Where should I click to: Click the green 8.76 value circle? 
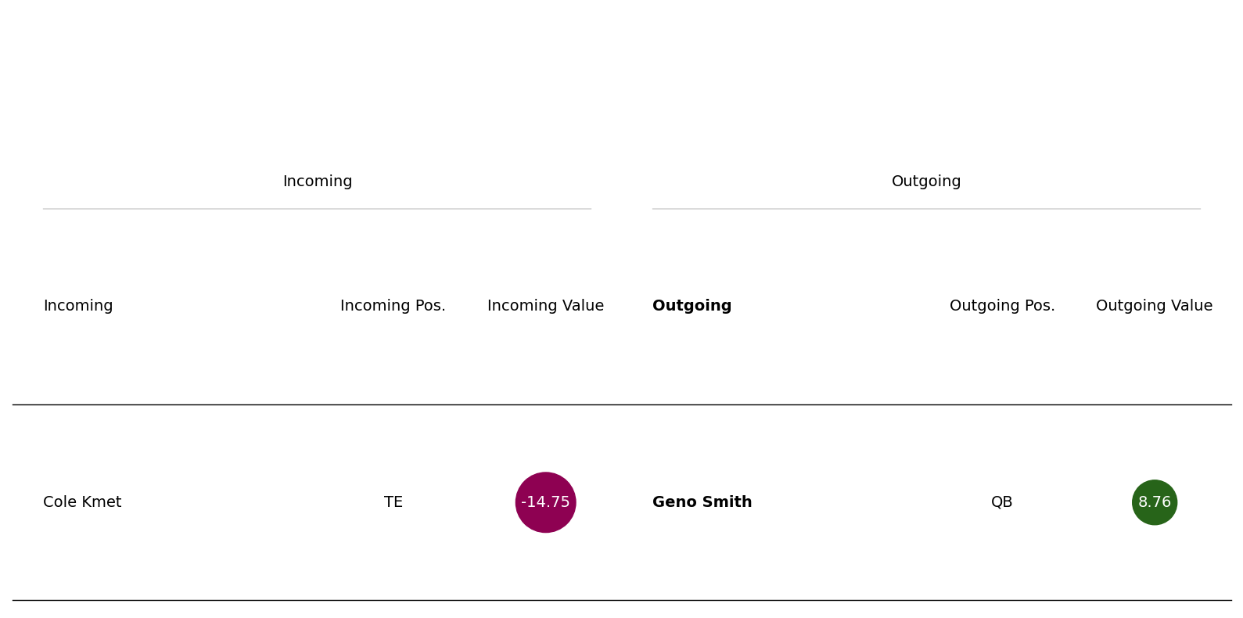coord(1155,502)
